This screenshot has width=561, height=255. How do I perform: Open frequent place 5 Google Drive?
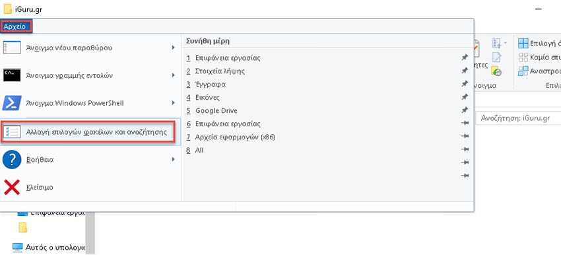[328, 111]
